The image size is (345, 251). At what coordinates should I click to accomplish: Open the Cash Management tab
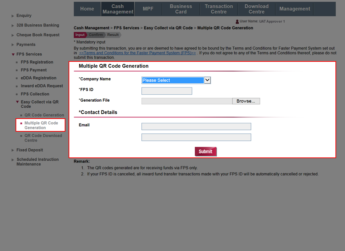click(118, 9)
